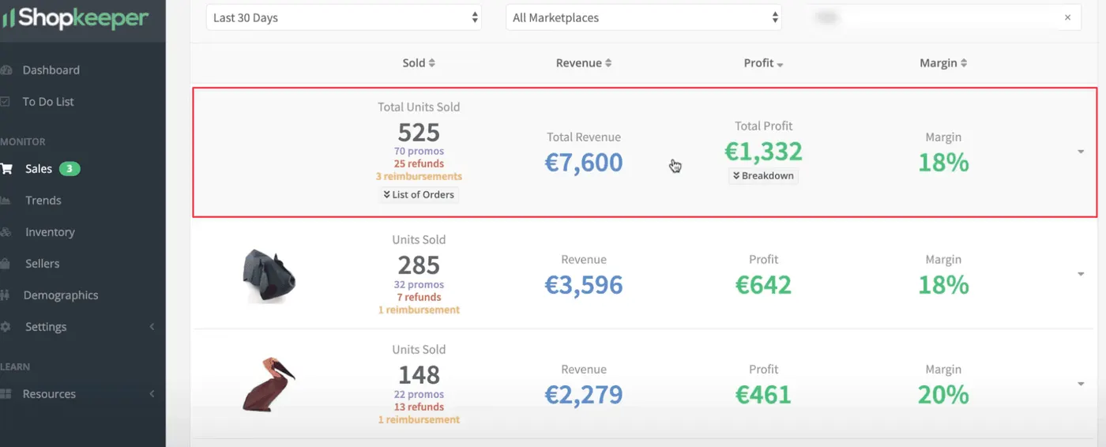Click the total revenue €7,600 value
Viewport: 1106px width, 447px height.
(x=584, y=162)
